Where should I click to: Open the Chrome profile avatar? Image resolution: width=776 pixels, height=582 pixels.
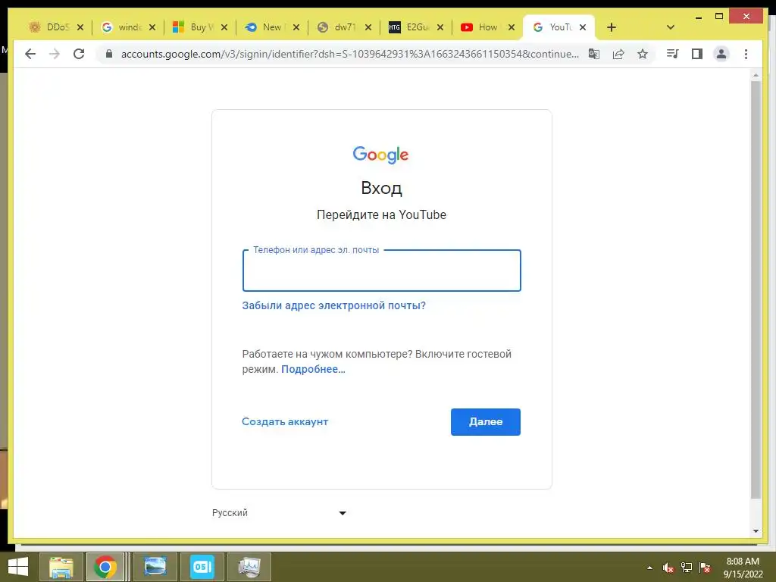pyautogui.click(x=721, y=54)
